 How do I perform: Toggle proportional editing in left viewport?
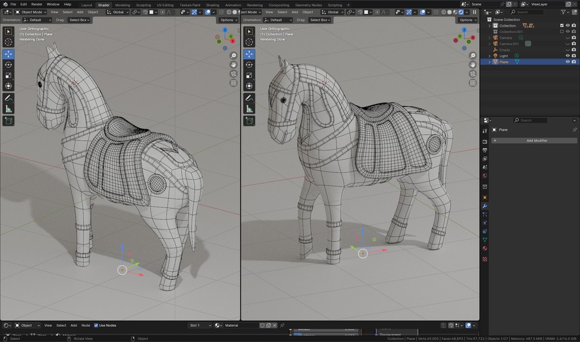click(x=163, y=12)
